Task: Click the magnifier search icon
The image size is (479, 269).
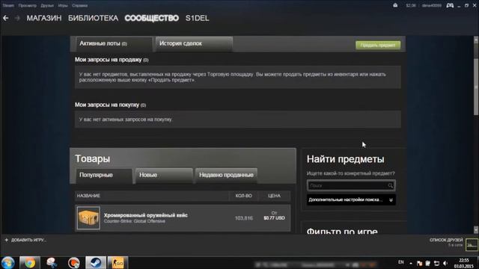Action: click(391, 185)
